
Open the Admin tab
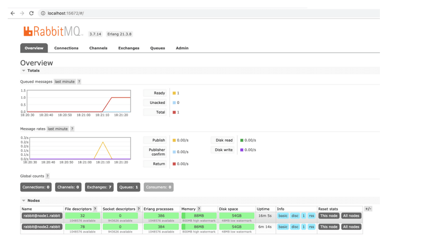(182, 48)
